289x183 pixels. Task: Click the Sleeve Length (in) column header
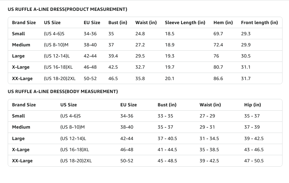coord(185,23)
